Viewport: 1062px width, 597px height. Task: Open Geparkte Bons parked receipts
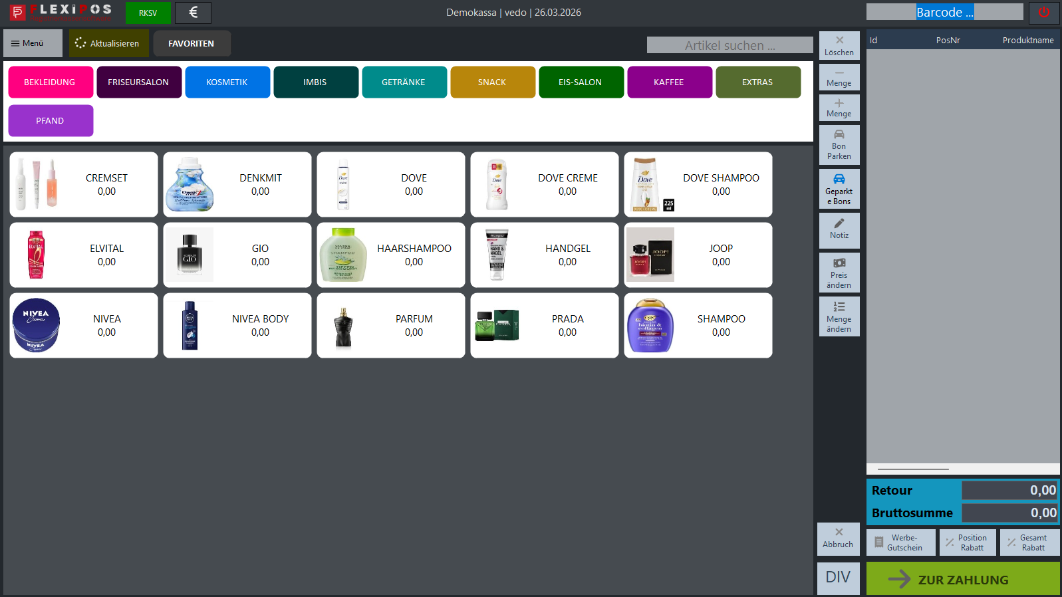pyautogui.click(x=839, y=189)
